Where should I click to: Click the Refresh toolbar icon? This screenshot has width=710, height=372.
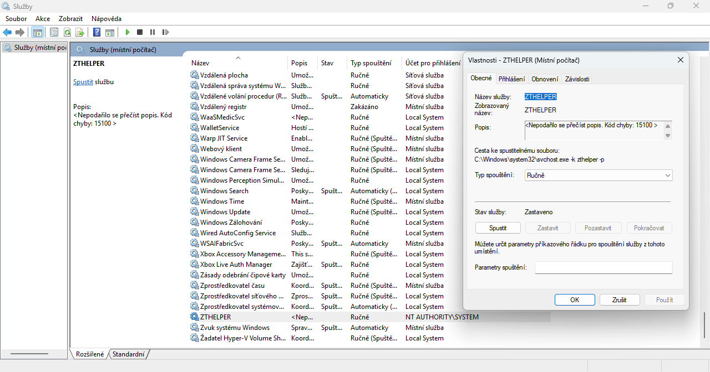[67, 32]
